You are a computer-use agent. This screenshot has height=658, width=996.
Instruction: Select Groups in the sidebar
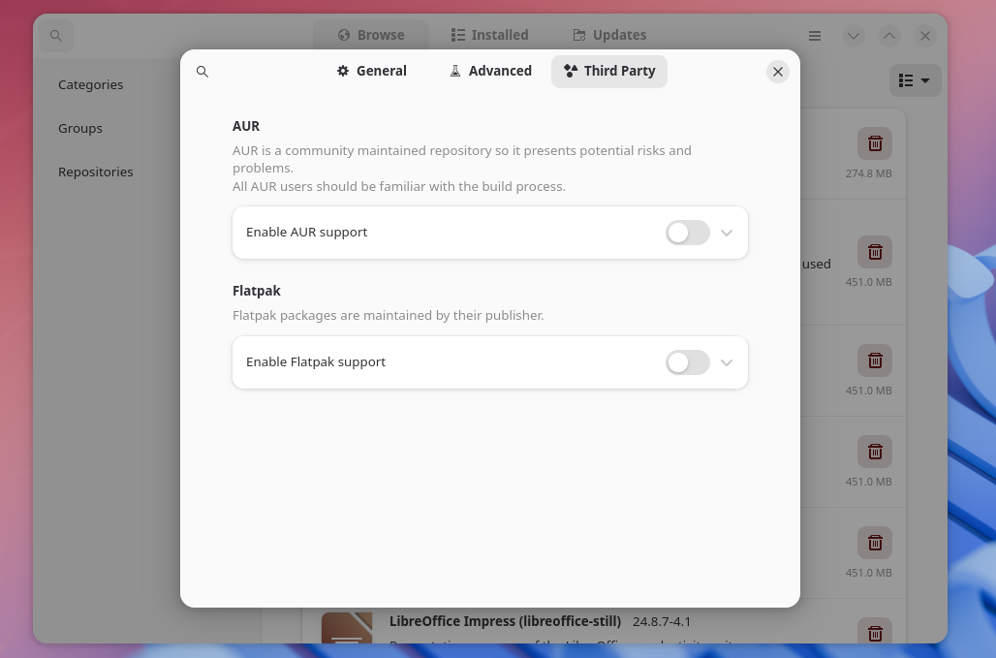(x=80, y=128)
